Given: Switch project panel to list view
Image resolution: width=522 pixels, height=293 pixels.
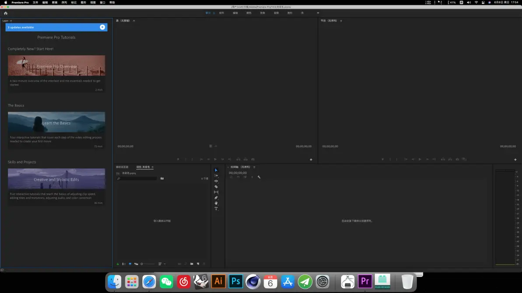Looking at the screenshot, I should point(124,264).
